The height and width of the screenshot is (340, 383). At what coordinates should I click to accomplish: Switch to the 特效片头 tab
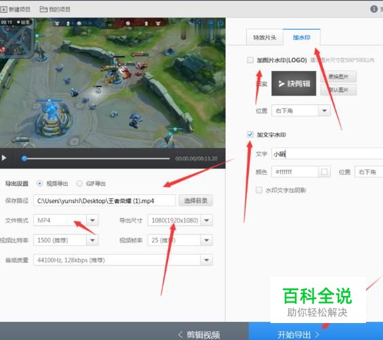tap(265, 37)
